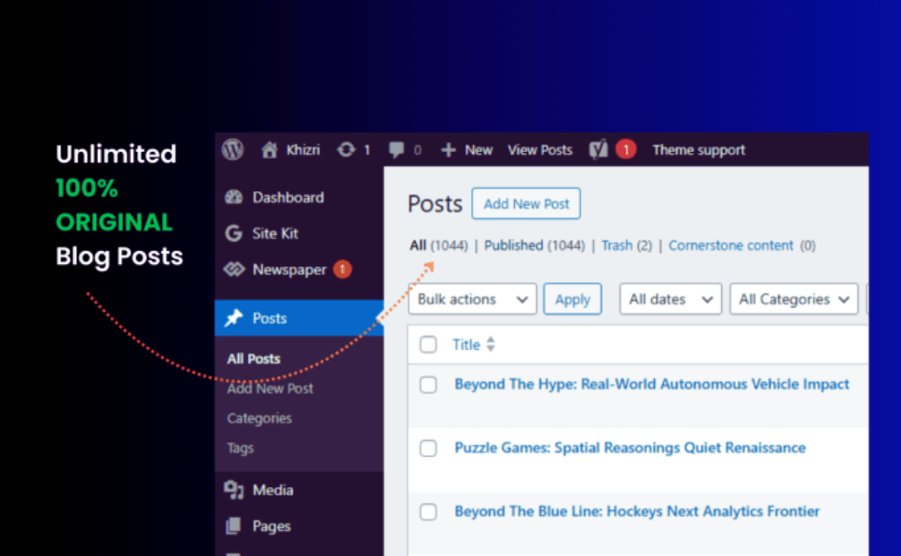The height and width of the screenshot is (556, 901).
Task: Open the All Categories dropdown
Action: [793, 299]
